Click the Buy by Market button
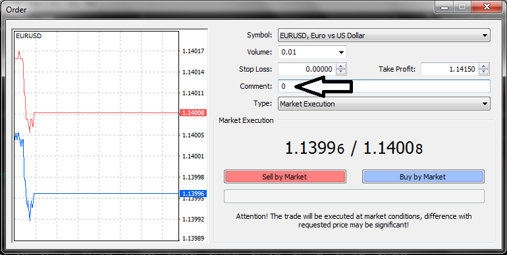 (423, 177)
